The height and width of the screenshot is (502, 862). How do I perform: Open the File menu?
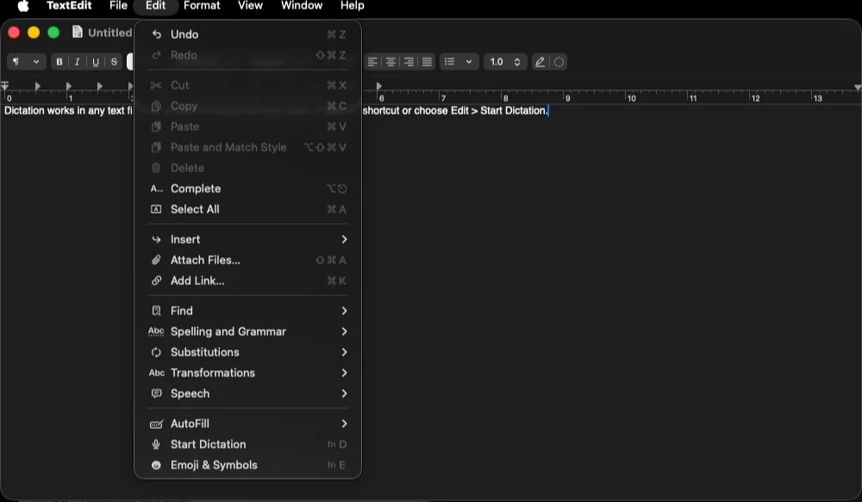118,5
